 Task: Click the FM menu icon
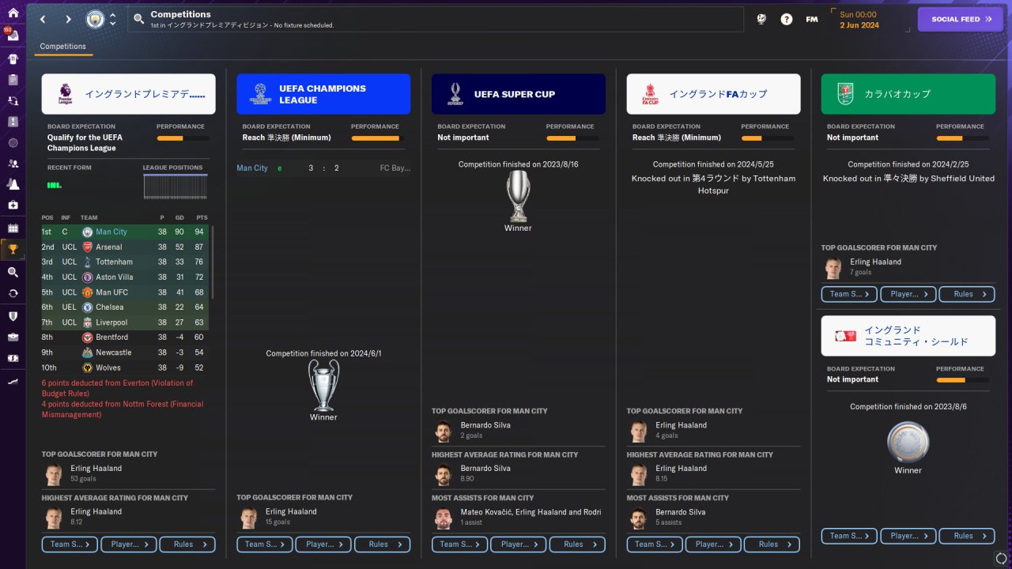812,19
